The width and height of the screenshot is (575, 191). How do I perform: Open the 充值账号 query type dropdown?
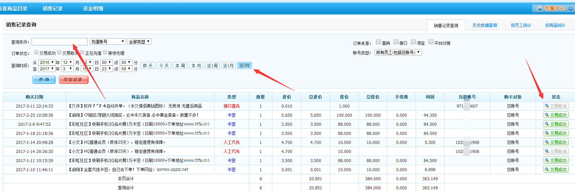click(x=108, y=42)
